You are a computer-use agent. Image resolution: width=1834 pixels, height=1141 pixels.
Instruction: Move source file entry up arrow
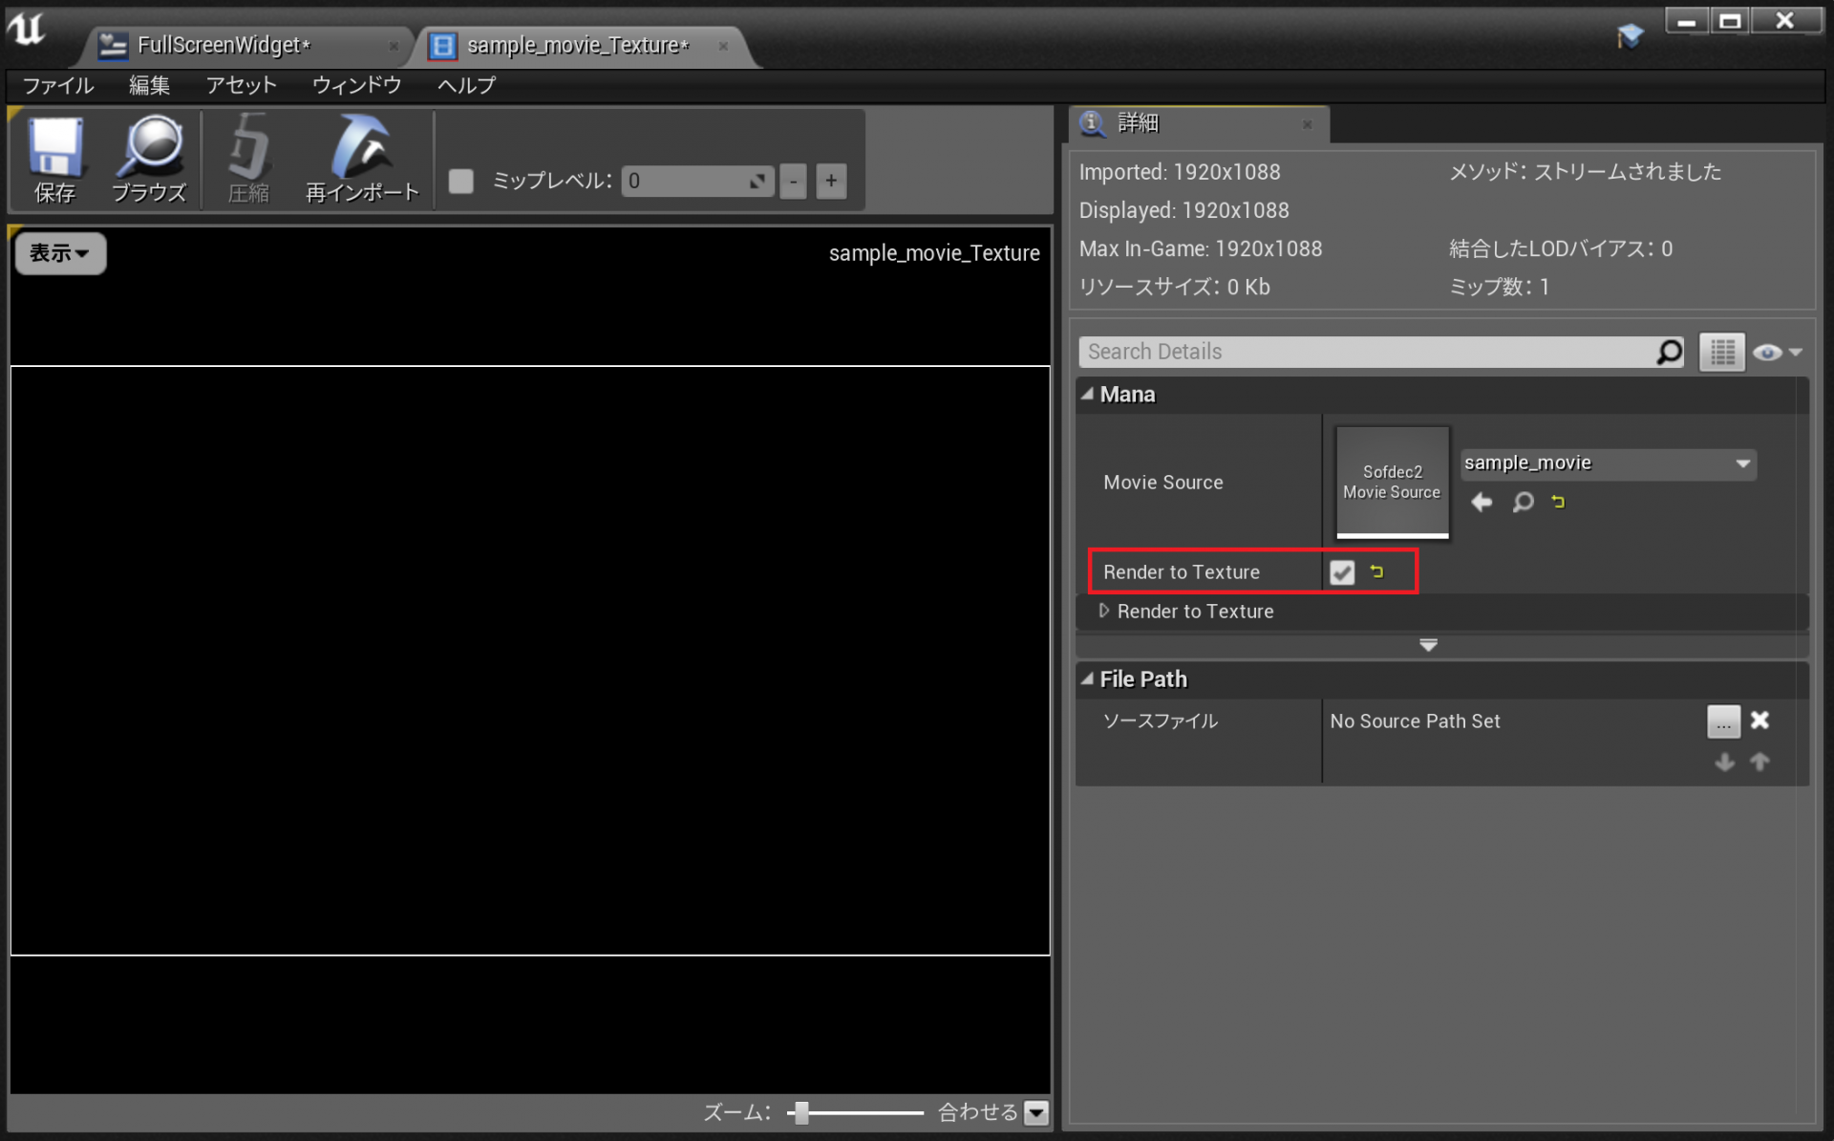(x=1759, y=762)
